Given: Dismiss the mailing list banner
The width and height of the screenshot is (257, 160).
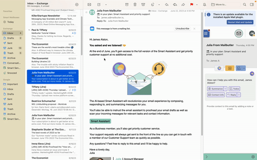Looking at the screenshot, I should pyautogui.click(x=194, y=29).
